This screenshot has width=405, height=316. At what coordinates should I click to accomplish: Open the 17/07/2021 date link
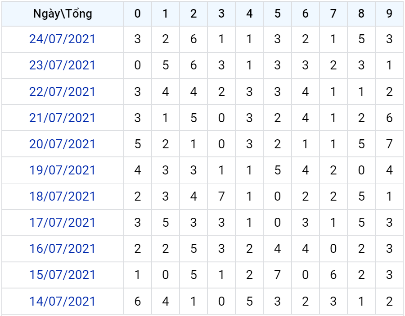[62, 222]
